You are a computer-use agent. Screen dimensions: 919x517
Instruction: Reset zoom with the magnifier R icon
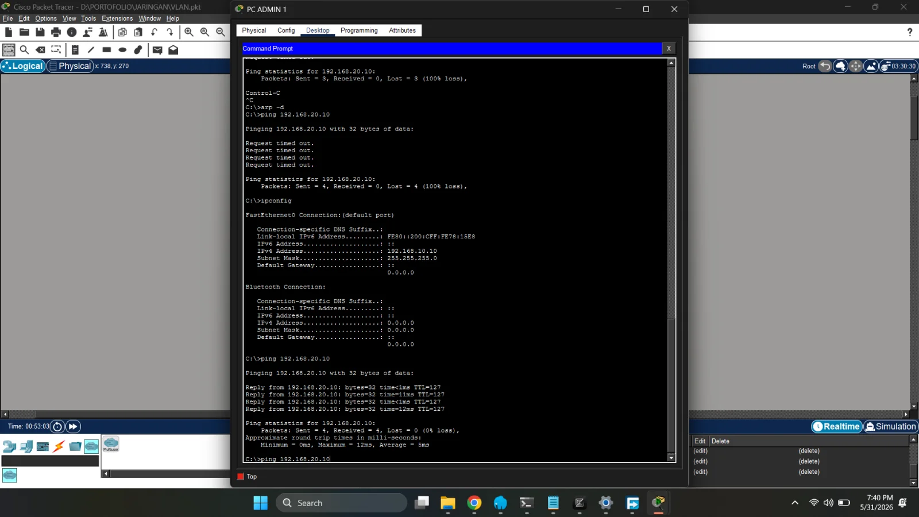(x=204, y=32)
